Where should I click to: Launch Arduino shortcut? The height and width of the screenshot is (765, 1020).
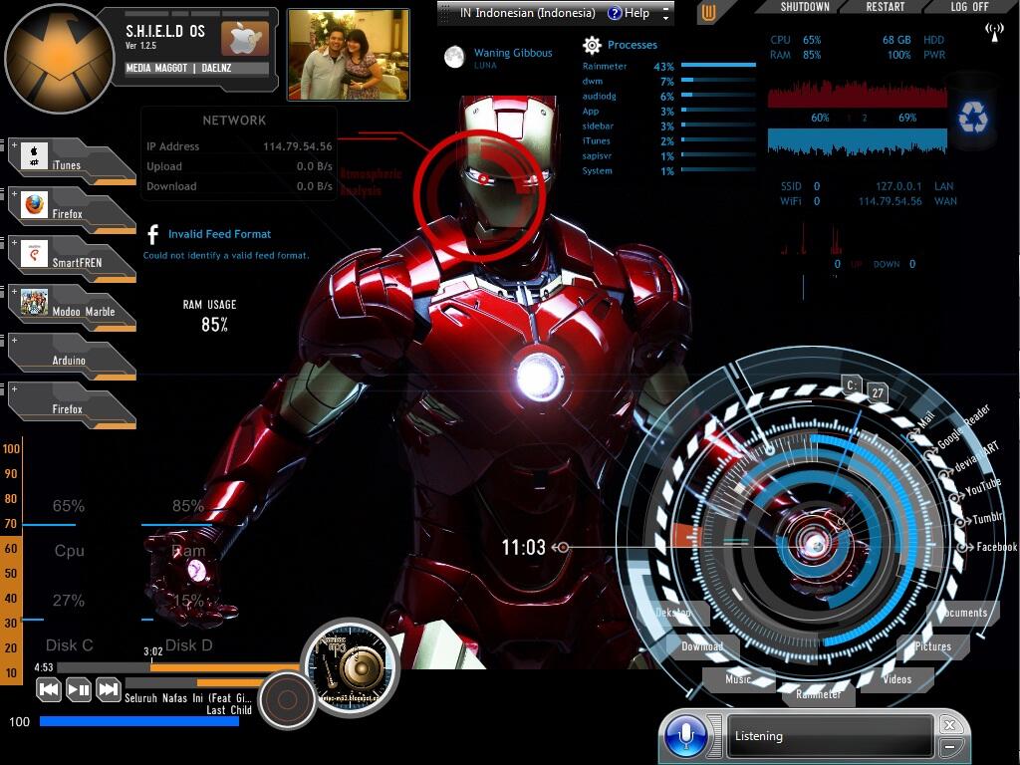72,357
